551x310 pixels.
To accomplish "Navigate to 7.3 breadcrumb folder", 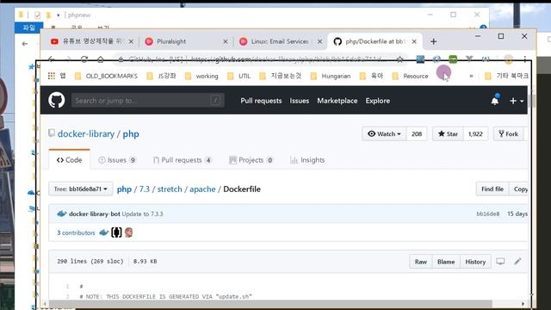I will (145, 189).
